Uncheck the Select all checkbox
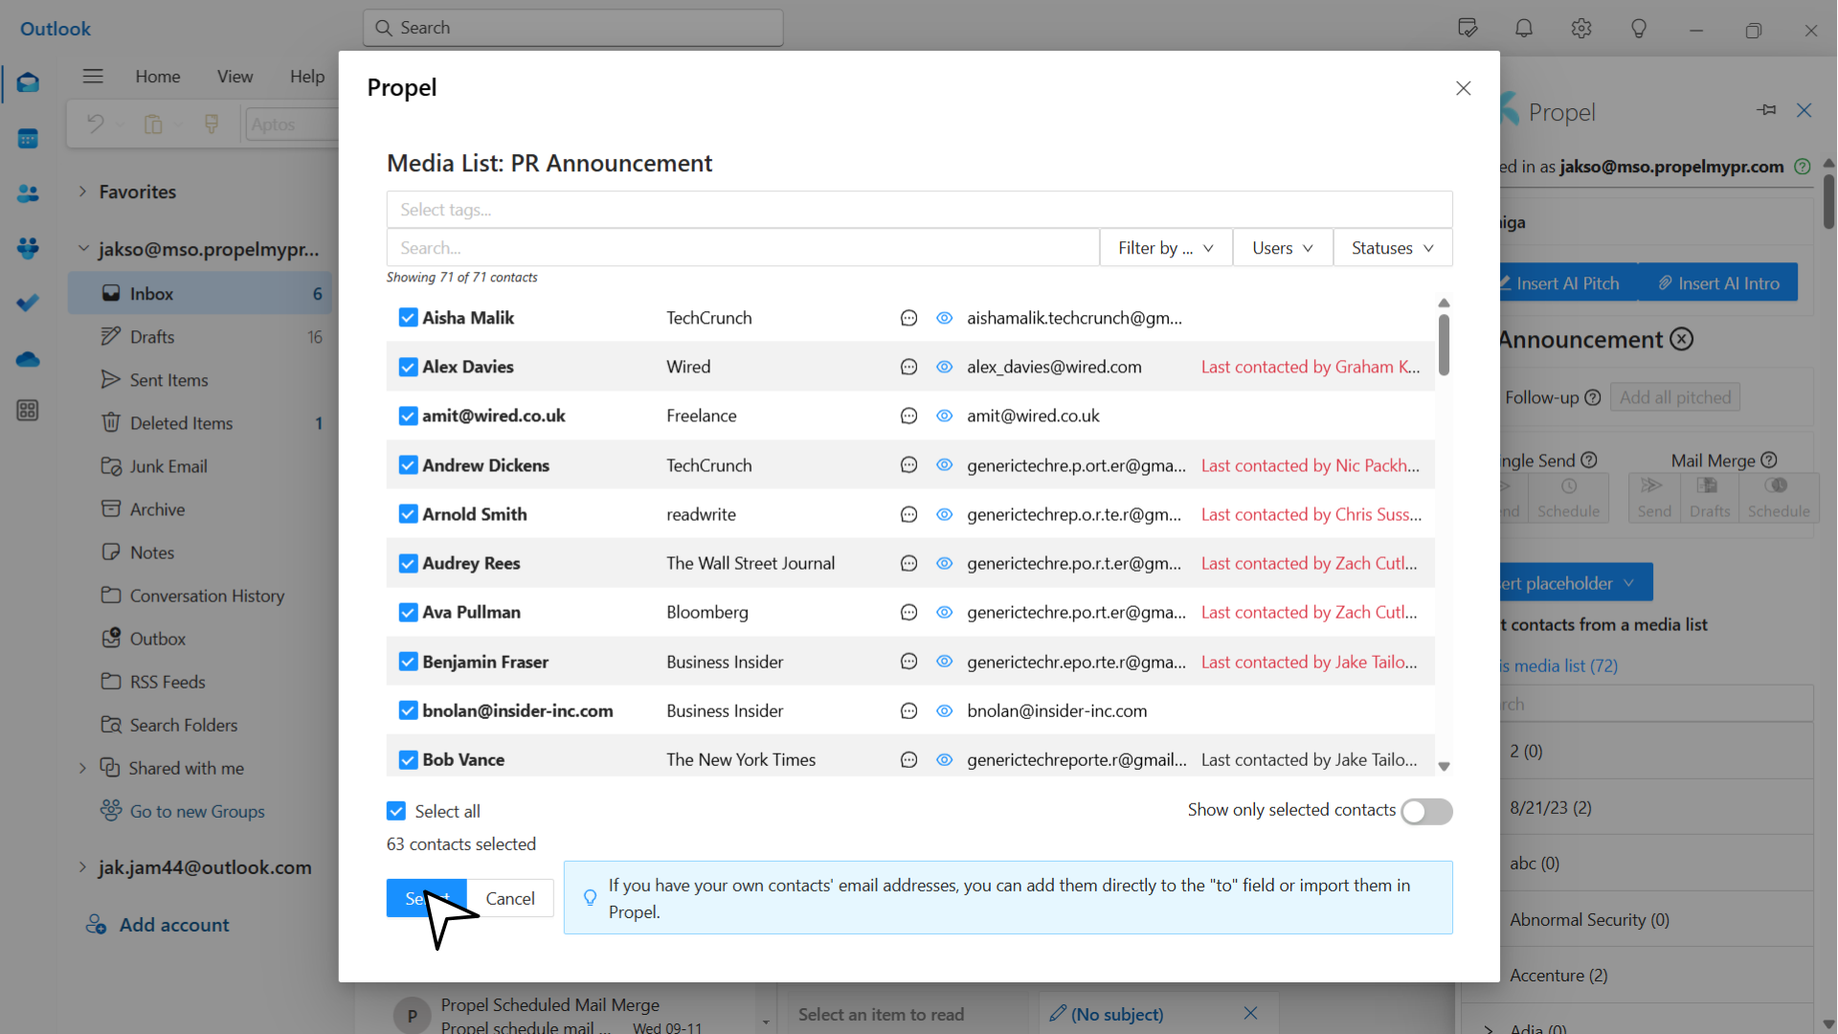The width and height of the screenshot is (1838, 1034). pyautogui.click(x=396, y=811)
